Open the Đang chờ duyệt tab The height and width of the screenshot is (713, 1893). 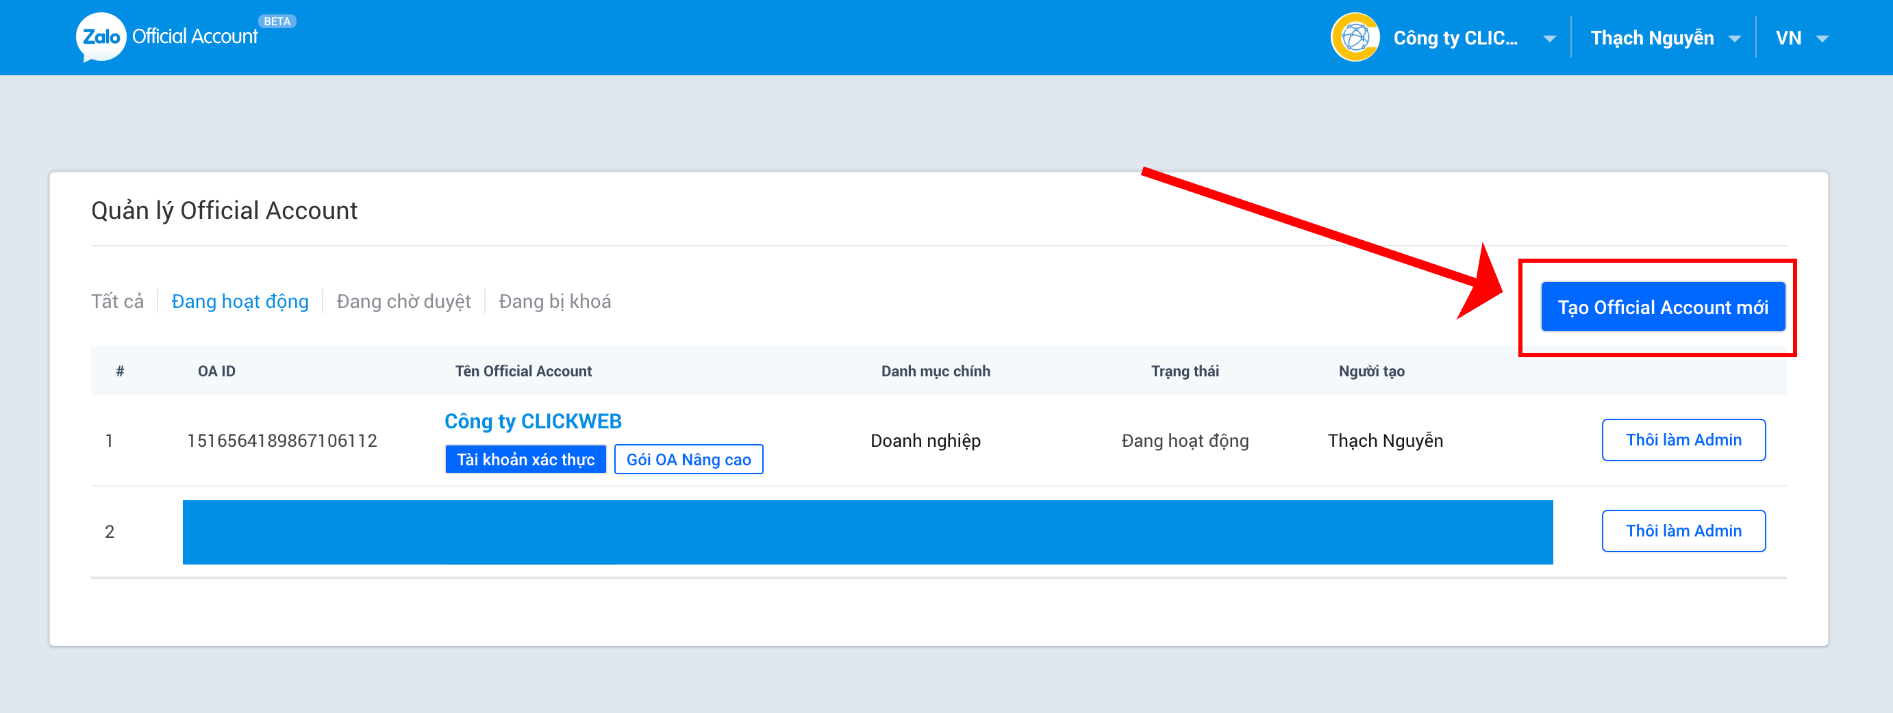(x=403, y=301)
